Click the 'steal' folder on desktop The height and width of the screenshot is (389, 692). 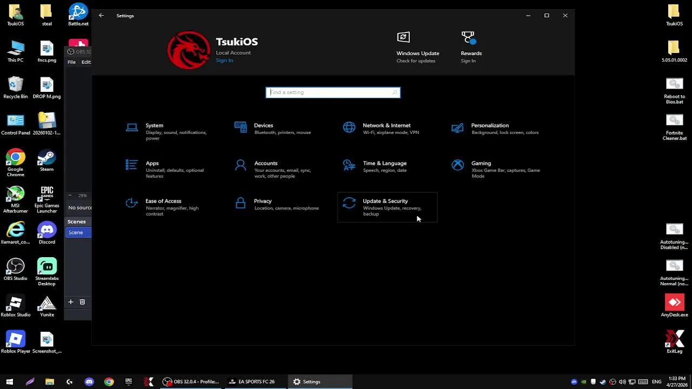(46, 15)
